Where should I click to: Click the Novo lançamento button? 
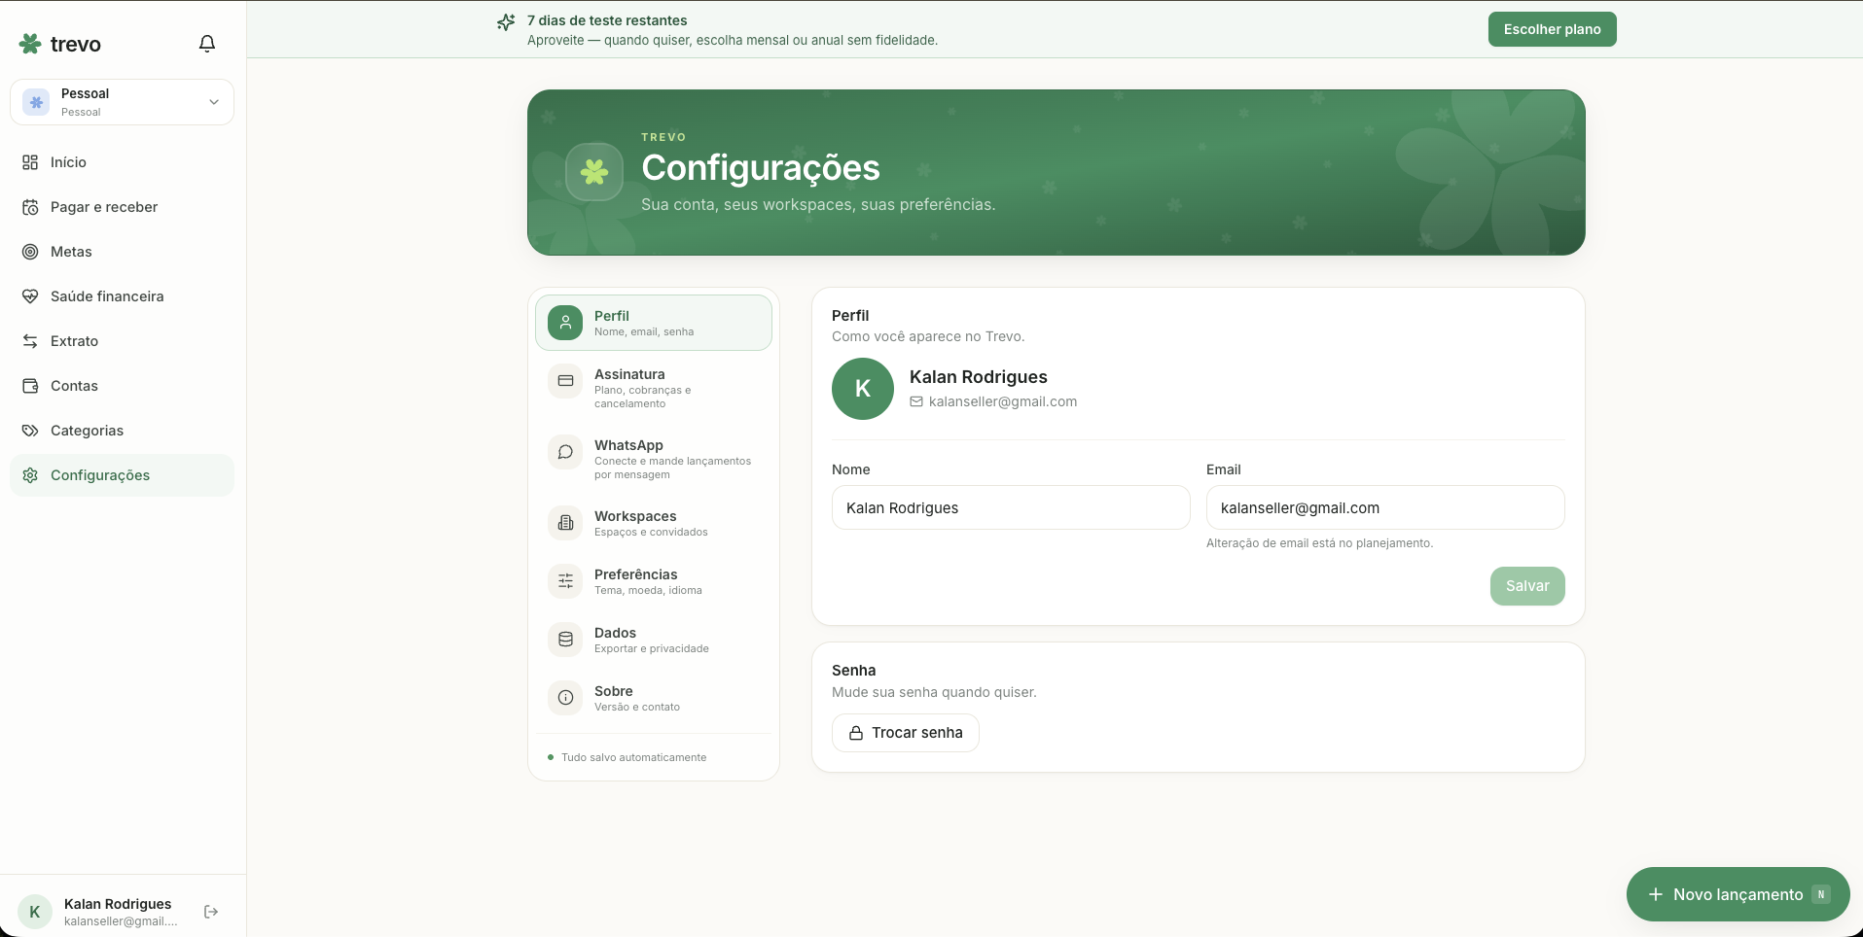click(1738, 894)
